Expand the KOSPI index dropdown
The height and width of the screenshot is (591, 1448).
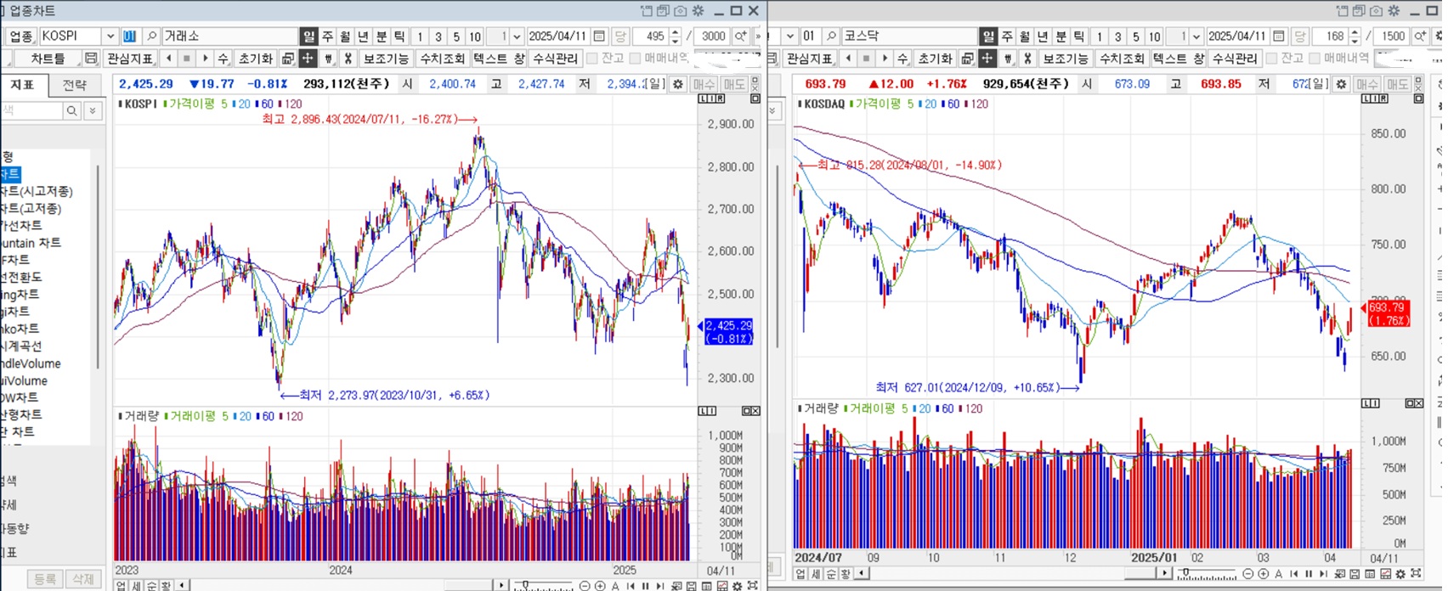[x=110, y=37]
